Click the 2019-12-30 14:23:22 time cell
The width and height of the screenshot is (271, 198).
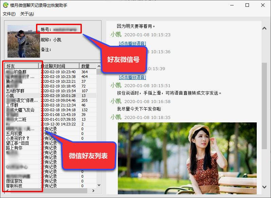pyautogui.click(x=58, y=124)
